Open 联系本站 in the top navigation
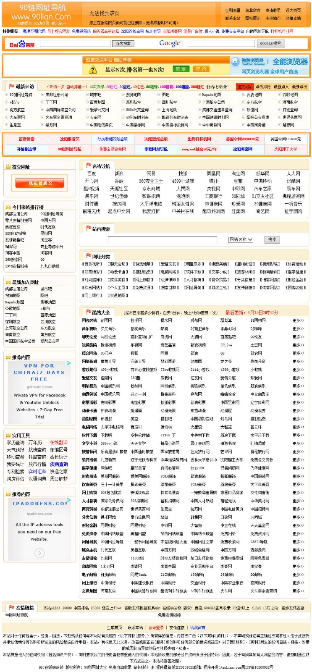The height and width of the screenshot is (672, 312). pos(233,18)
